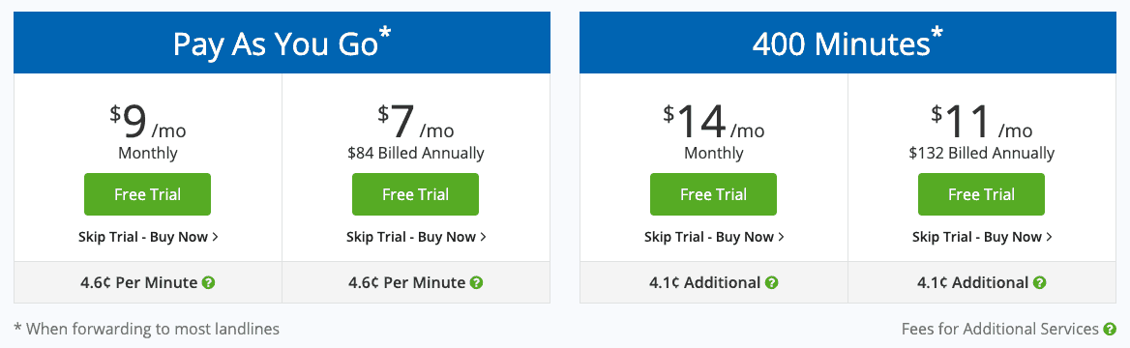Select the 400 Minutes header
This screenshot has height=348, width=1130.
pos(848,43)
